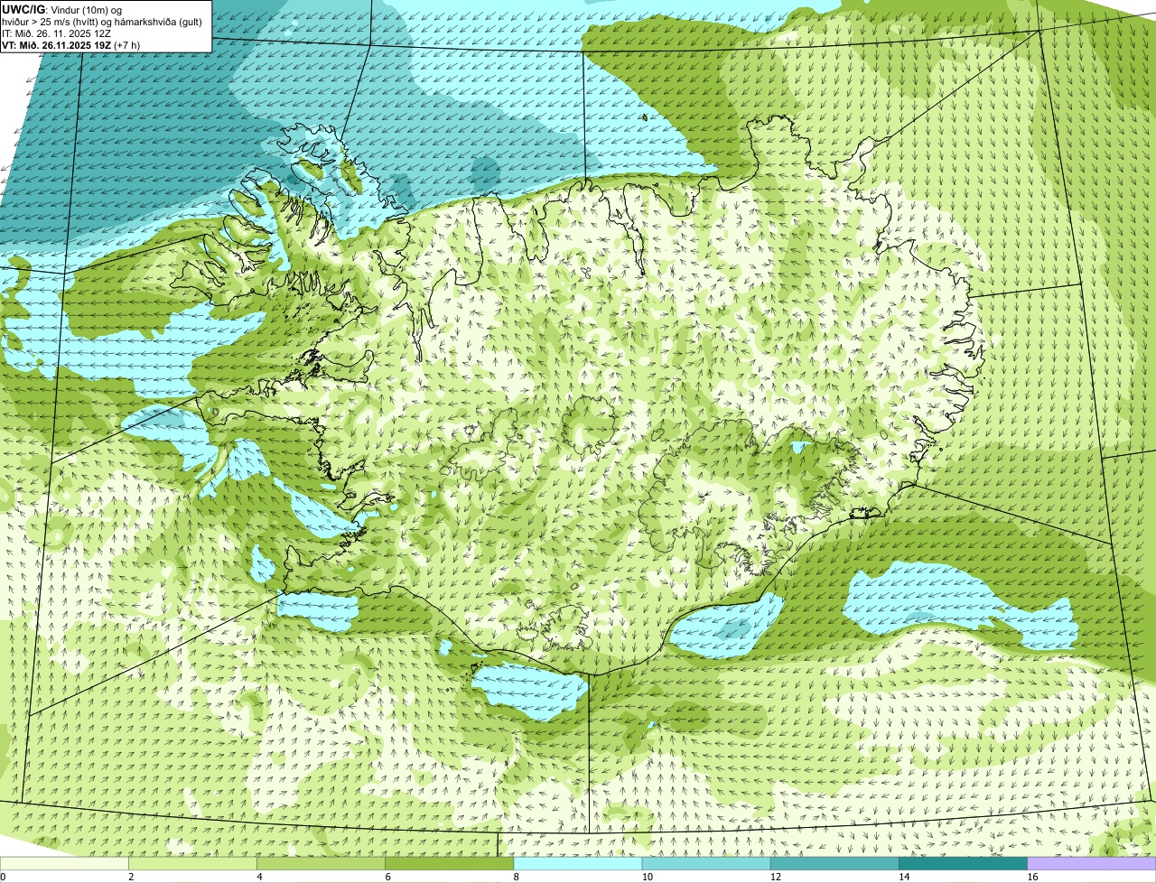Click the legend scale label '4'
Image resolution: width=1156 pixels, height=883 pixels.
[260, 877]
